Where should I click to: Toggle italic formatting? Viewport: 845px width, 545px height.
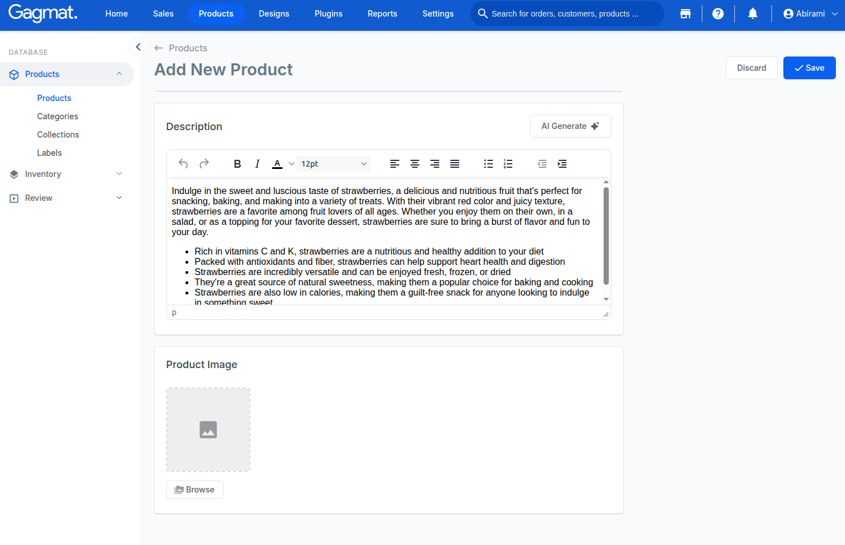point(257,164)
